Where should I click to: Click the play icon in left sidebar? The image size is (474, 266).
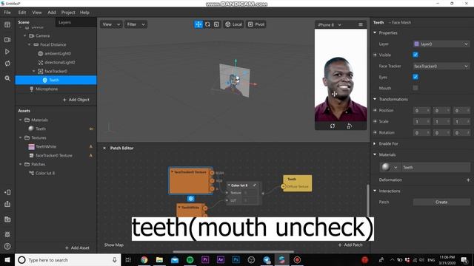[x=7, y=52]
